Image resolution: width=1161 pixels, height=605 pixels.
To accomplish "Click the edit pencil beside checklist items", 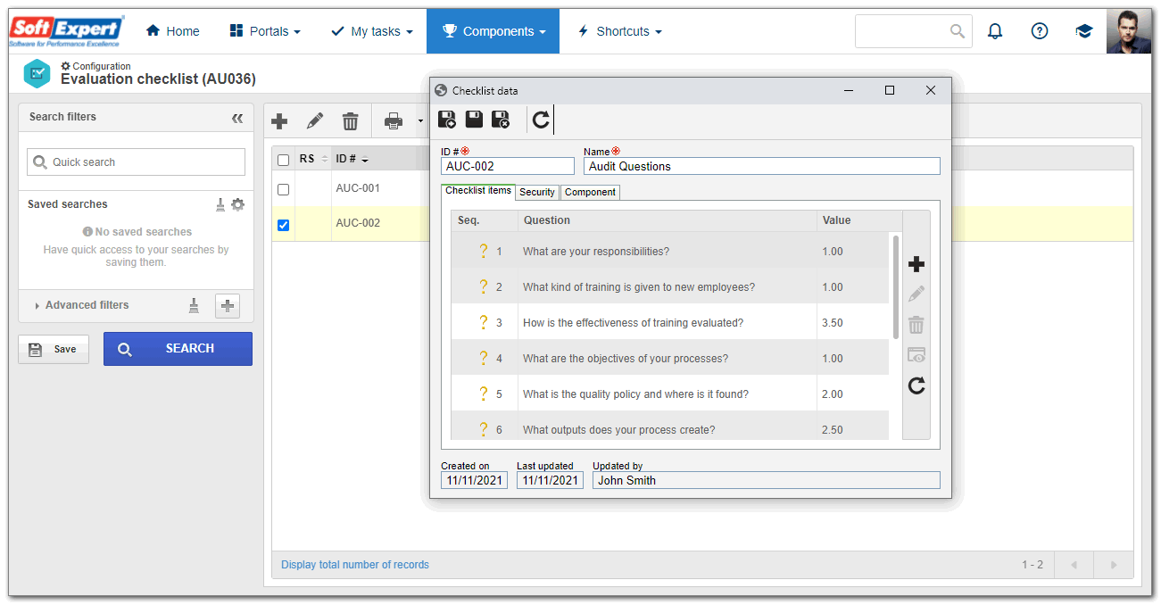I will pos(916,294).
